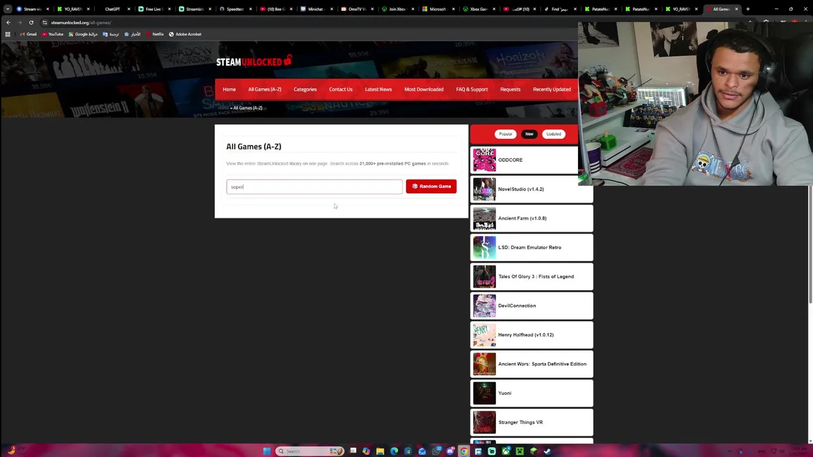Image resolution: width=813 pixels, height=457 pixels.
Task: Open a new browser tab
Action: tap(748, 9)
